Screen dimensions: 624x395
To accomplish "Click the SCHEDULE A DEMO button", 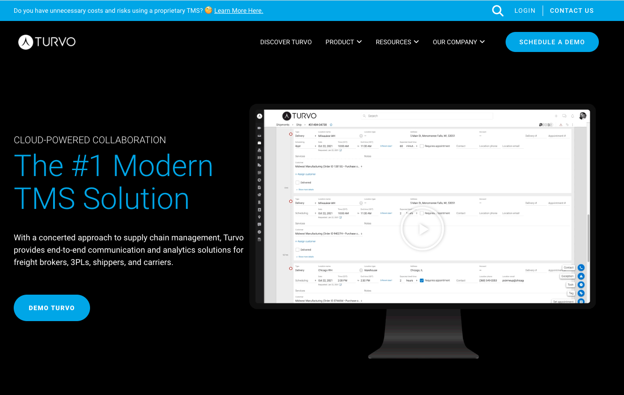I will coord(552,42).
